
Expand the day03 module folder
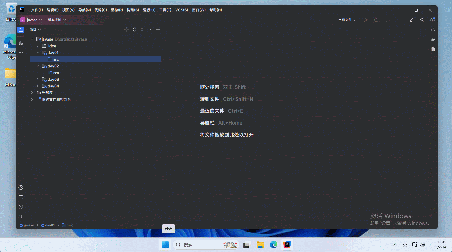[x=38, y=80]
